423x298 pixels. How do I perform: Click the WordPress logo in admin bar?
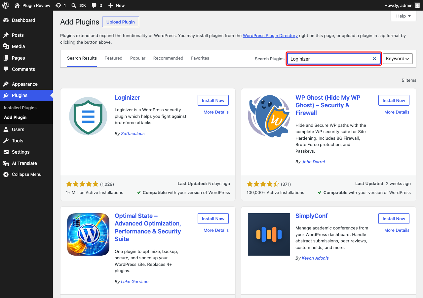[6, 5]
